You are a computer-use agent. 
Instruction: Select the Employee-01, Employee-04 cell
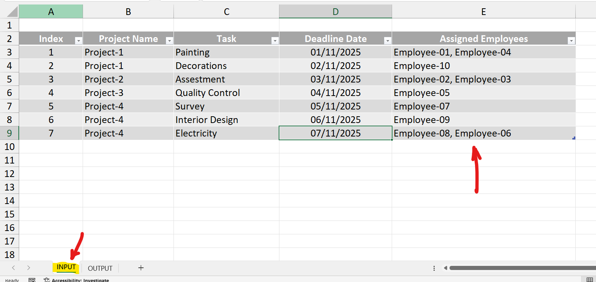point(484,52)
